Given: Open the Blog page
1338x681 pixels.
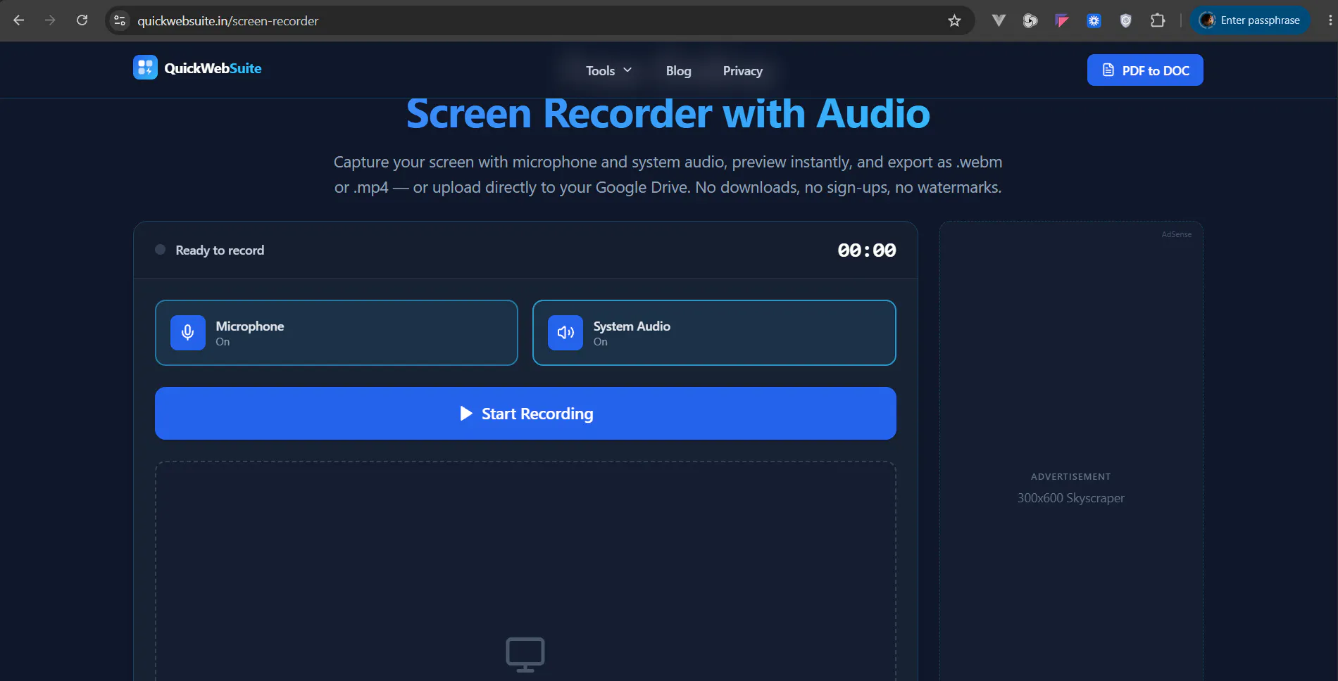Looking at the screenshot, I should (678, 70).
